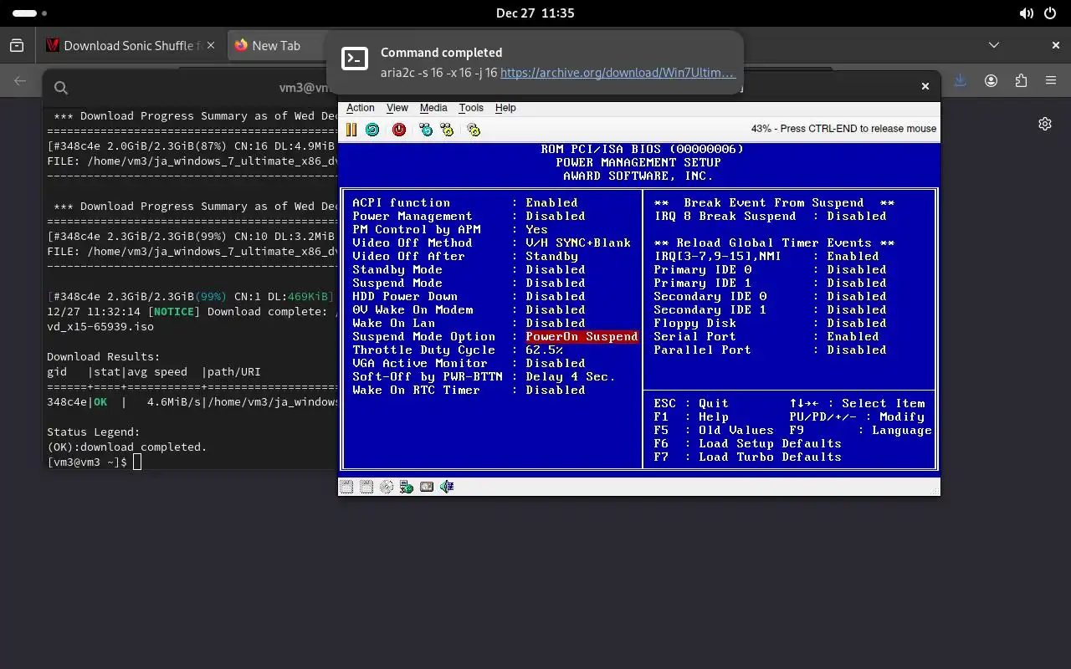Click the network status bar icon
Image resolution: width=1071 pixels, height=669 pixels.
[407, 487]
